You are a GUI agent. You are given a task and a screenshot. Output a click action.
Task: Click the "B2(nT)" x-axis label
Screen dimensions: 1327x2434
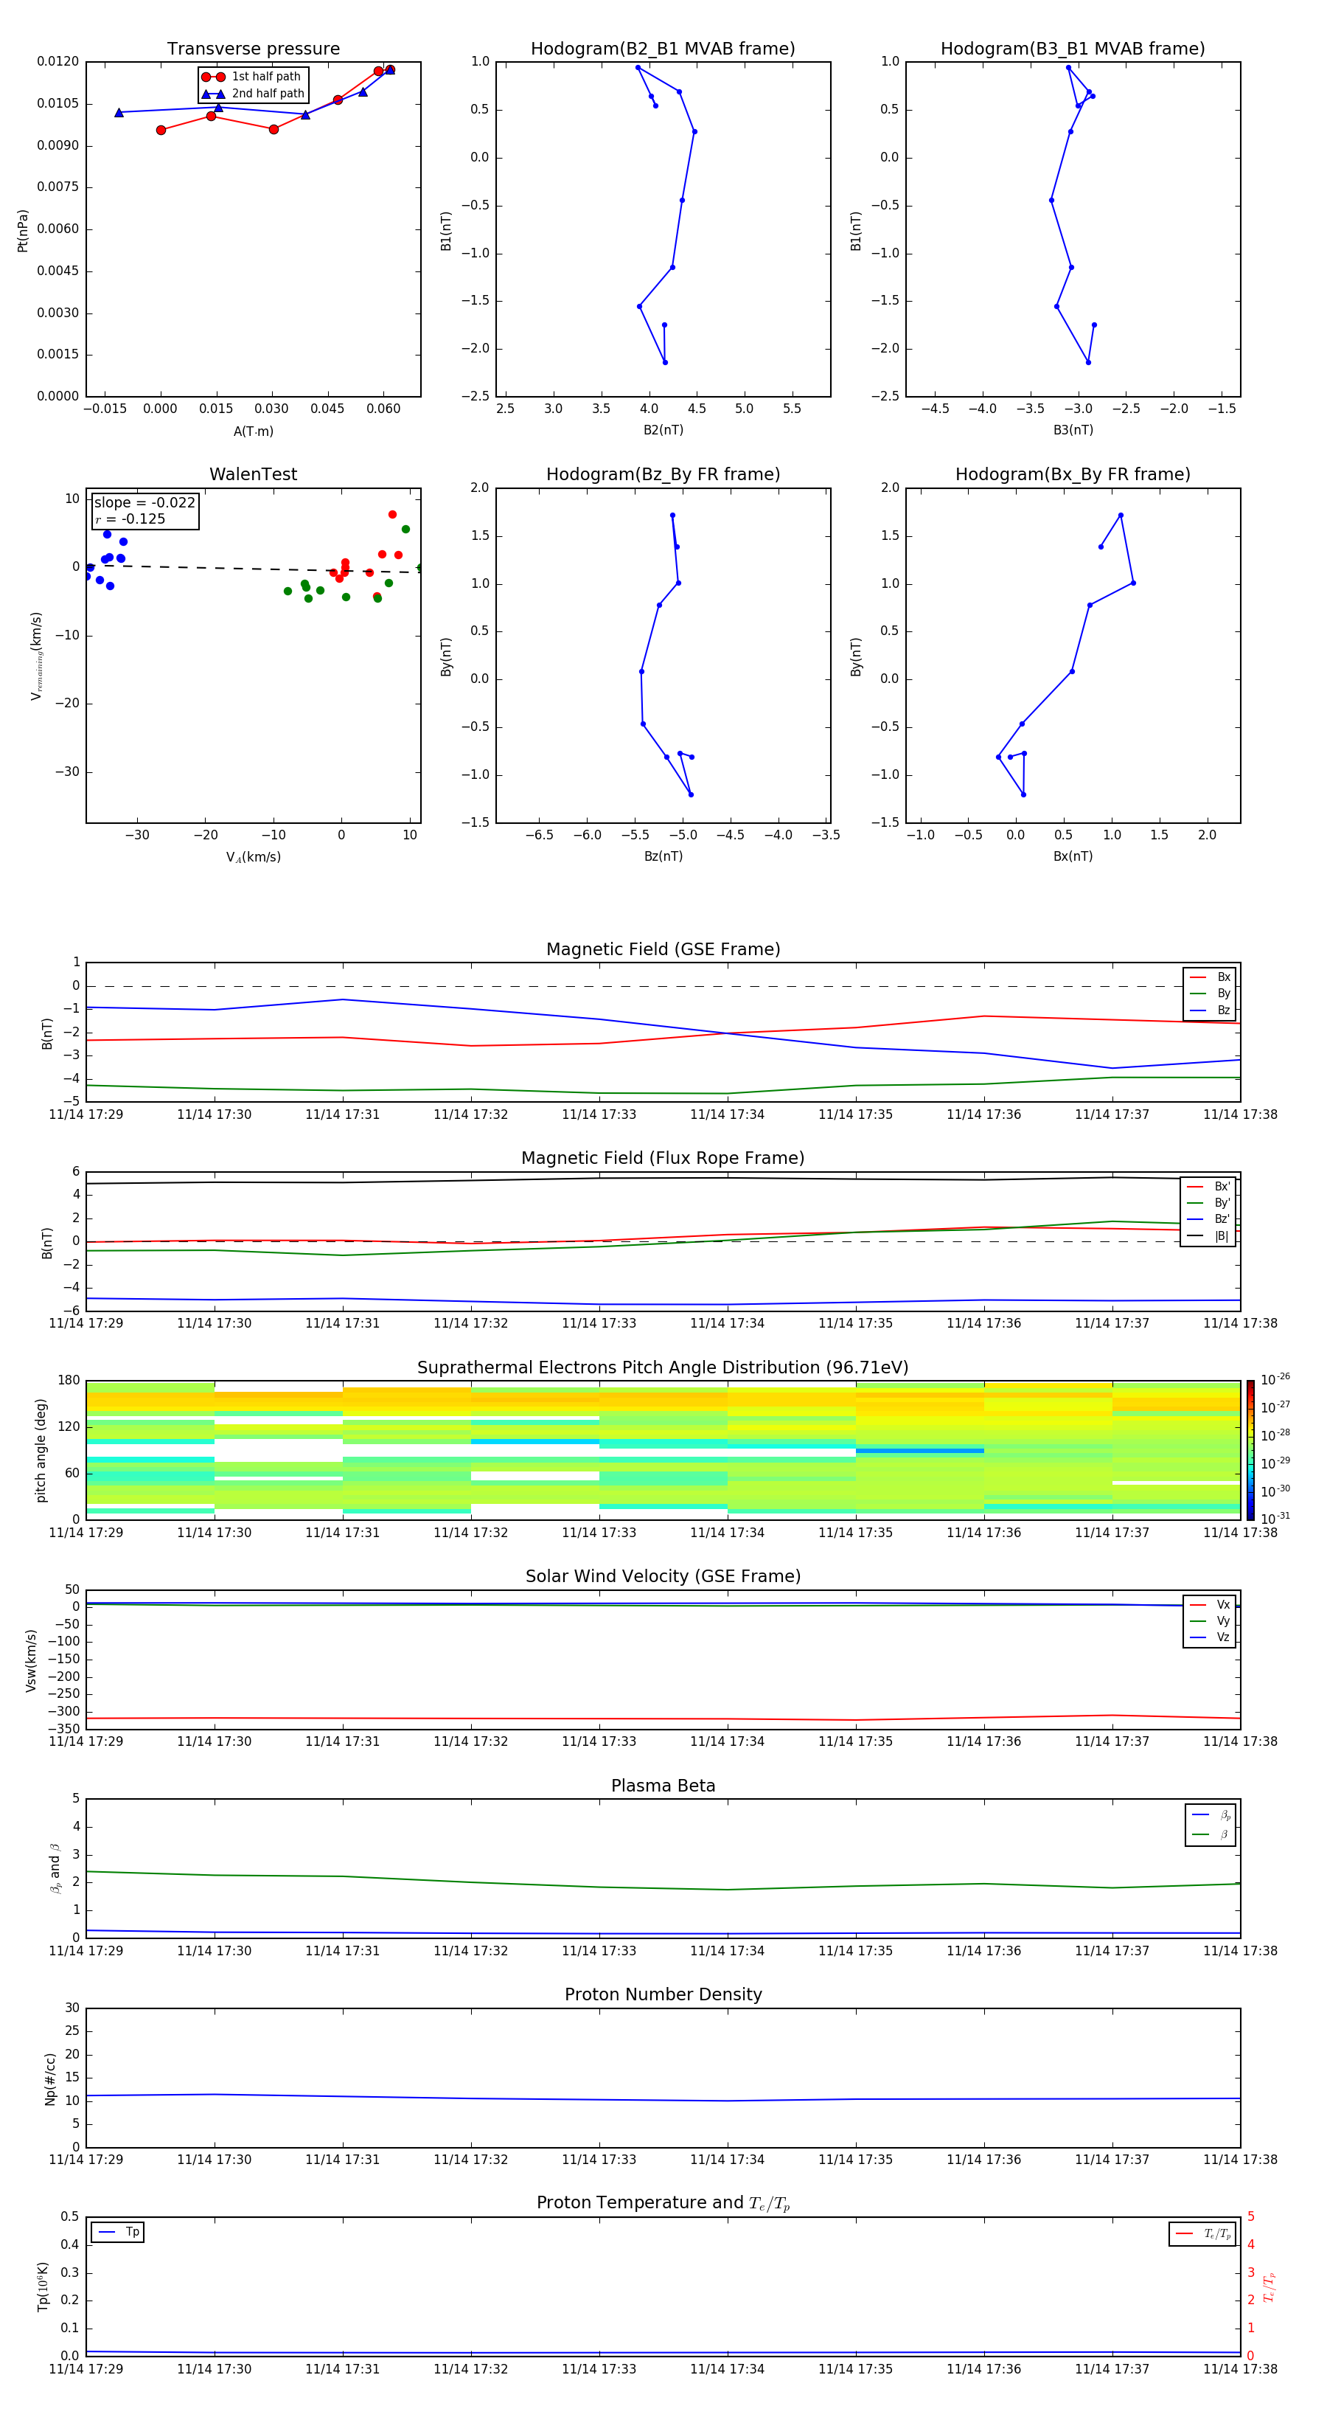pyautogui.click(x=663, y=430)
